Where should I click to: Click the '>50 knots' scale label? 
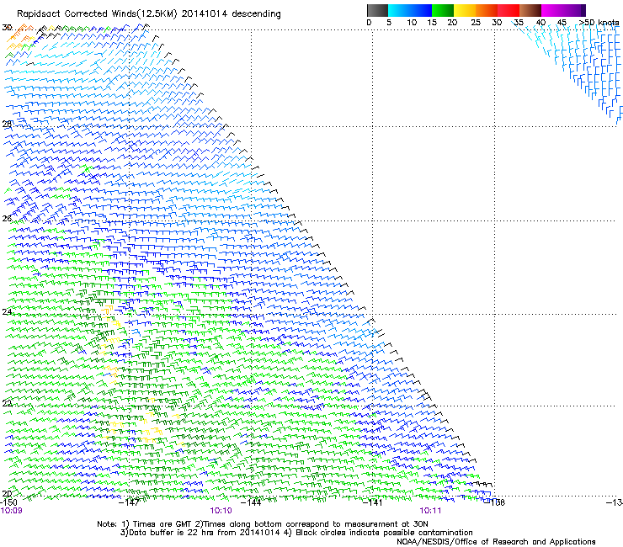point(599,23)
